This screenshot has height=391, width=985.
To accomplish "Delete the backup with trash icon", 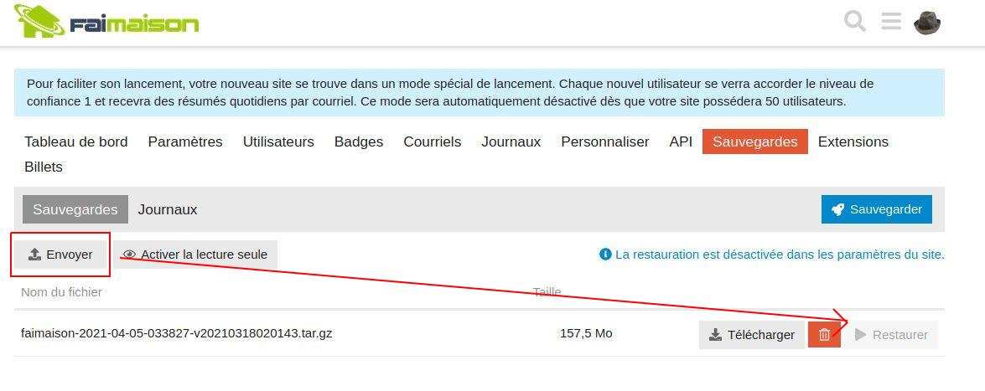I will click(824, 335).
